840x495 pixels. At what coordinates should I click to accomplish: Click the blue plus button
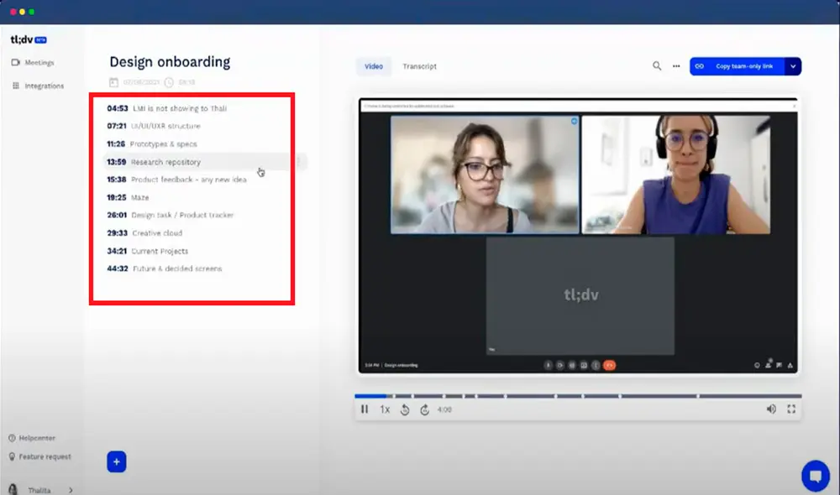pos(117,461)
